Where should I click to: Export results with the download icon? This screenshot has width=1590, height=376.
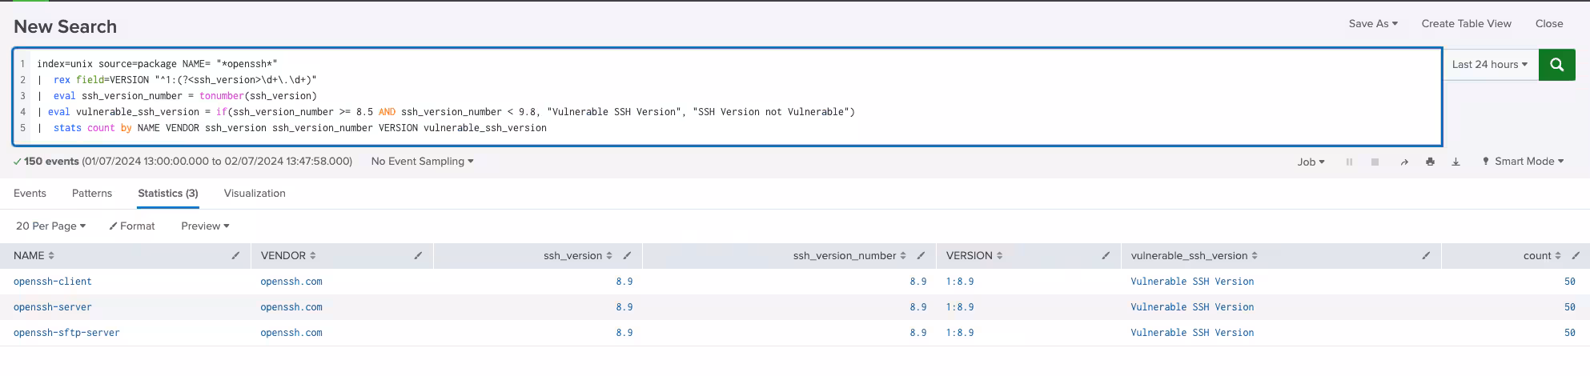tap(1455, 162)
